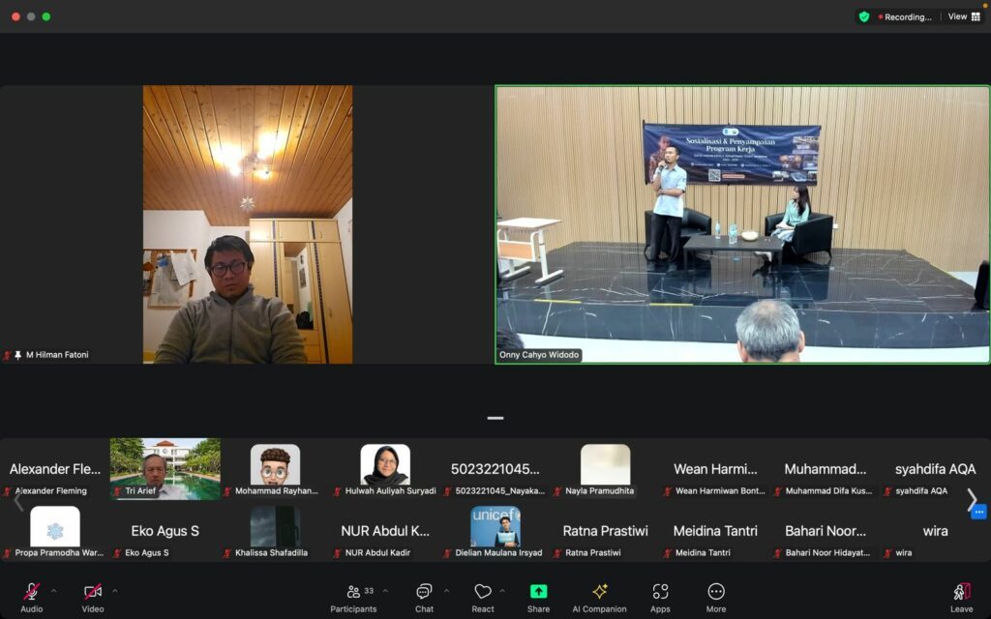Open the AI Companion
The height and width of the screenshot is (619, 991).
pos(600,592)
